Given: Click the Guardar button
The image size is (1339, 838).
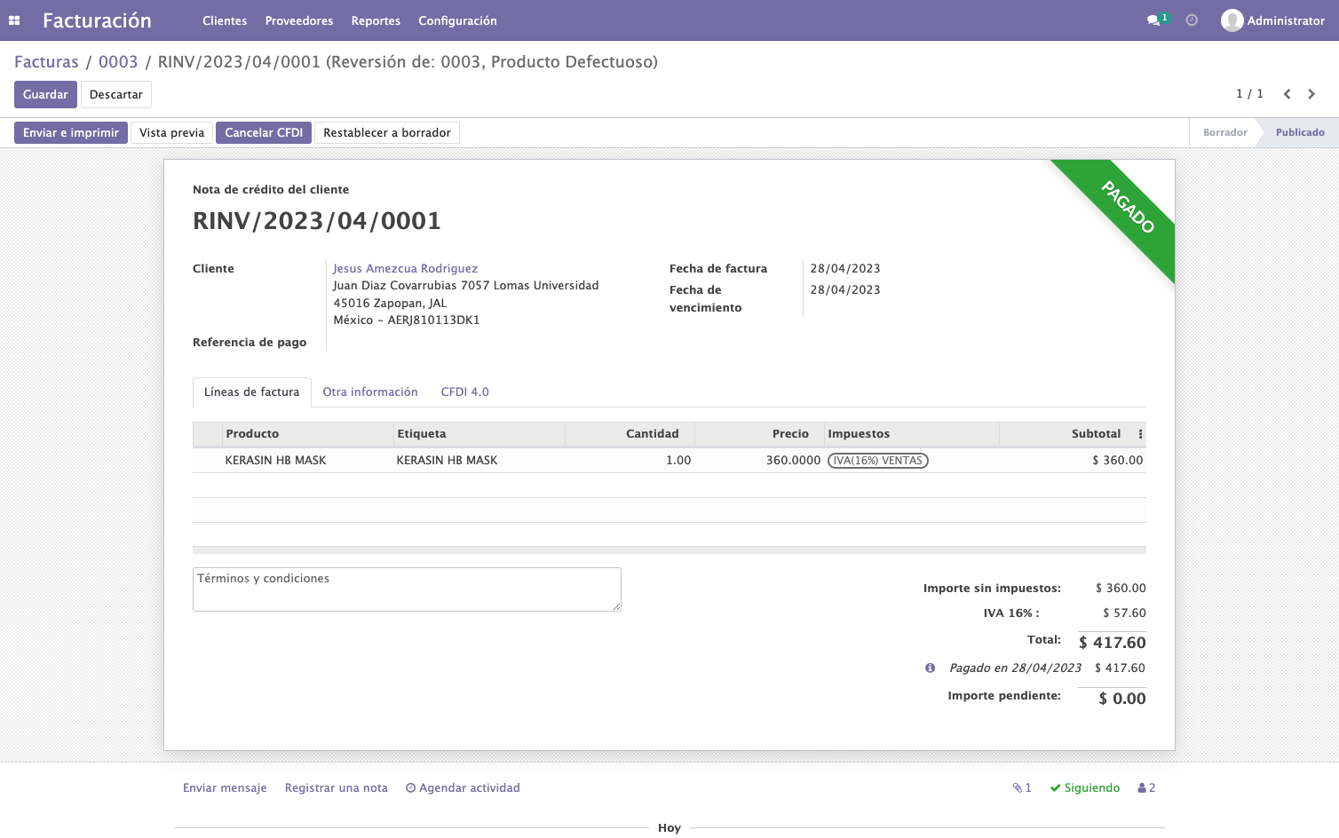Looking at the screenshot, I should click(45, 94).
